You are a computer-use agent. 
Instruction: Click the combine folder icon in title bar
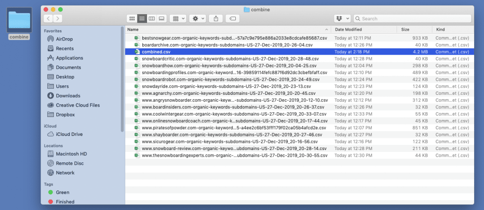(x=247, y=9)
